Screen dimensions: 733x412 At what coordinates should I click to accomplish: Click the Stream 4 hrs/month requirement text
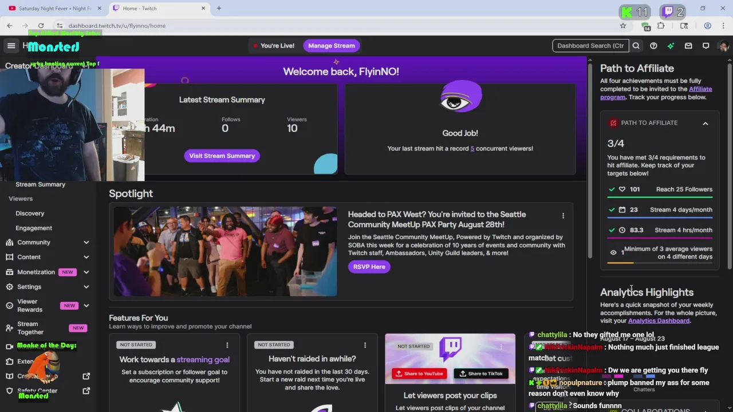click(x=684, y=230)
